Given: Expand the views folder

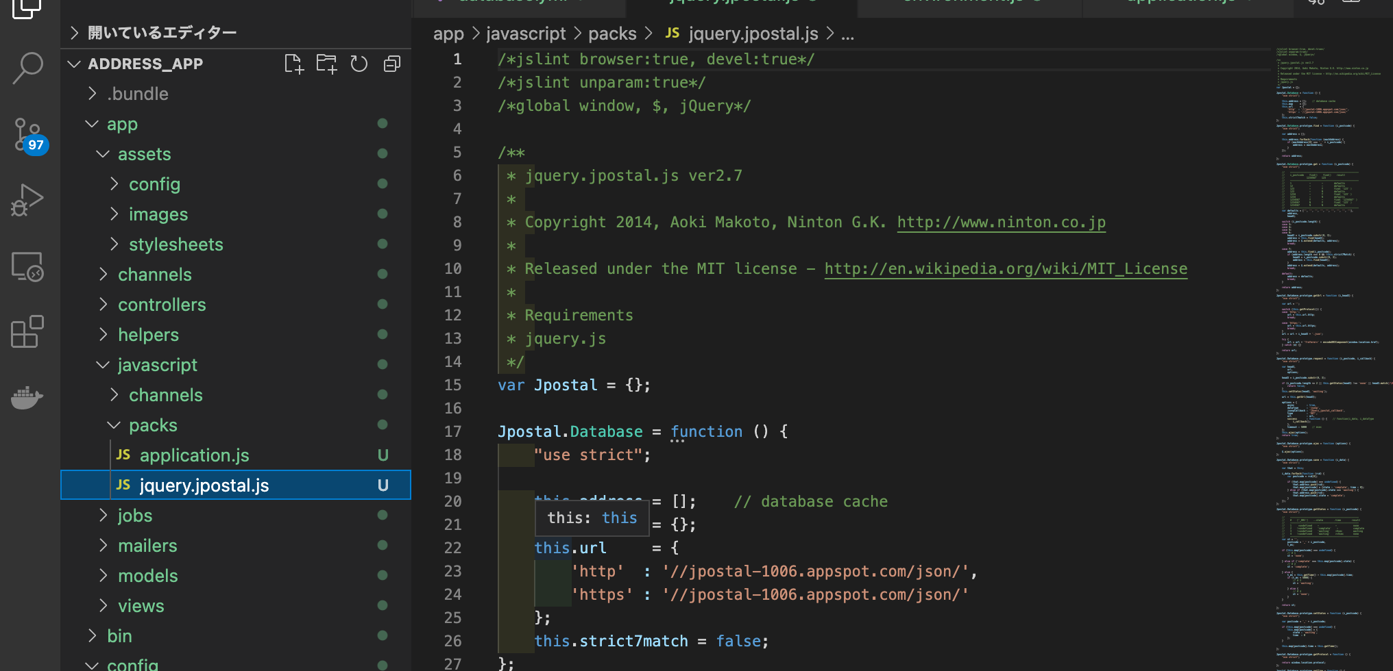Looking at the screenshot, I should (104, 606).
